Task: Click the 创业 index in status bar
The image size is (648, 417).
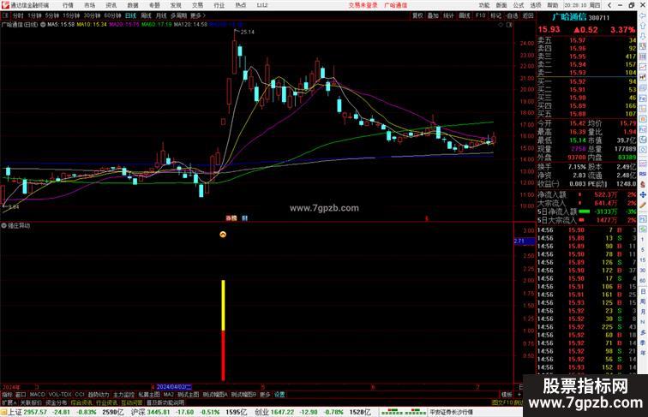Action: click(261, 412)
